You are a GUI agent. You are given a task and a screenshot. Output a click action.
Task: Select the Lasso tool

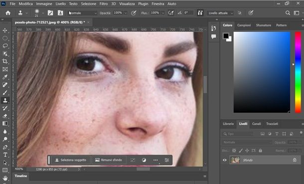(5, 46)
